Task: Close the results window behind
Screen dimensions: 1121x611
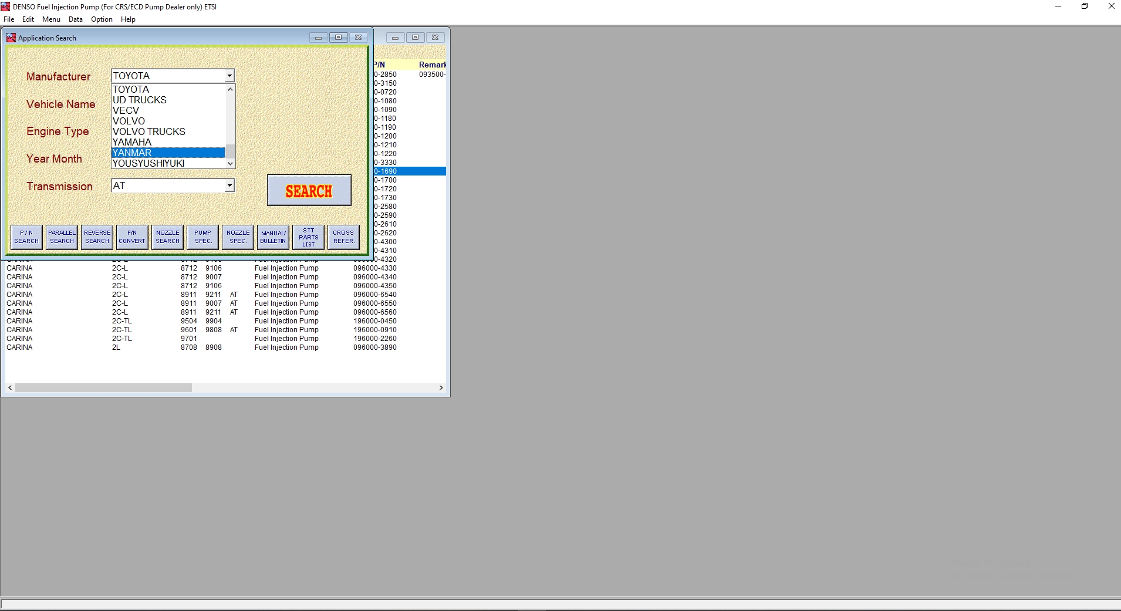Action: [435, 38]
